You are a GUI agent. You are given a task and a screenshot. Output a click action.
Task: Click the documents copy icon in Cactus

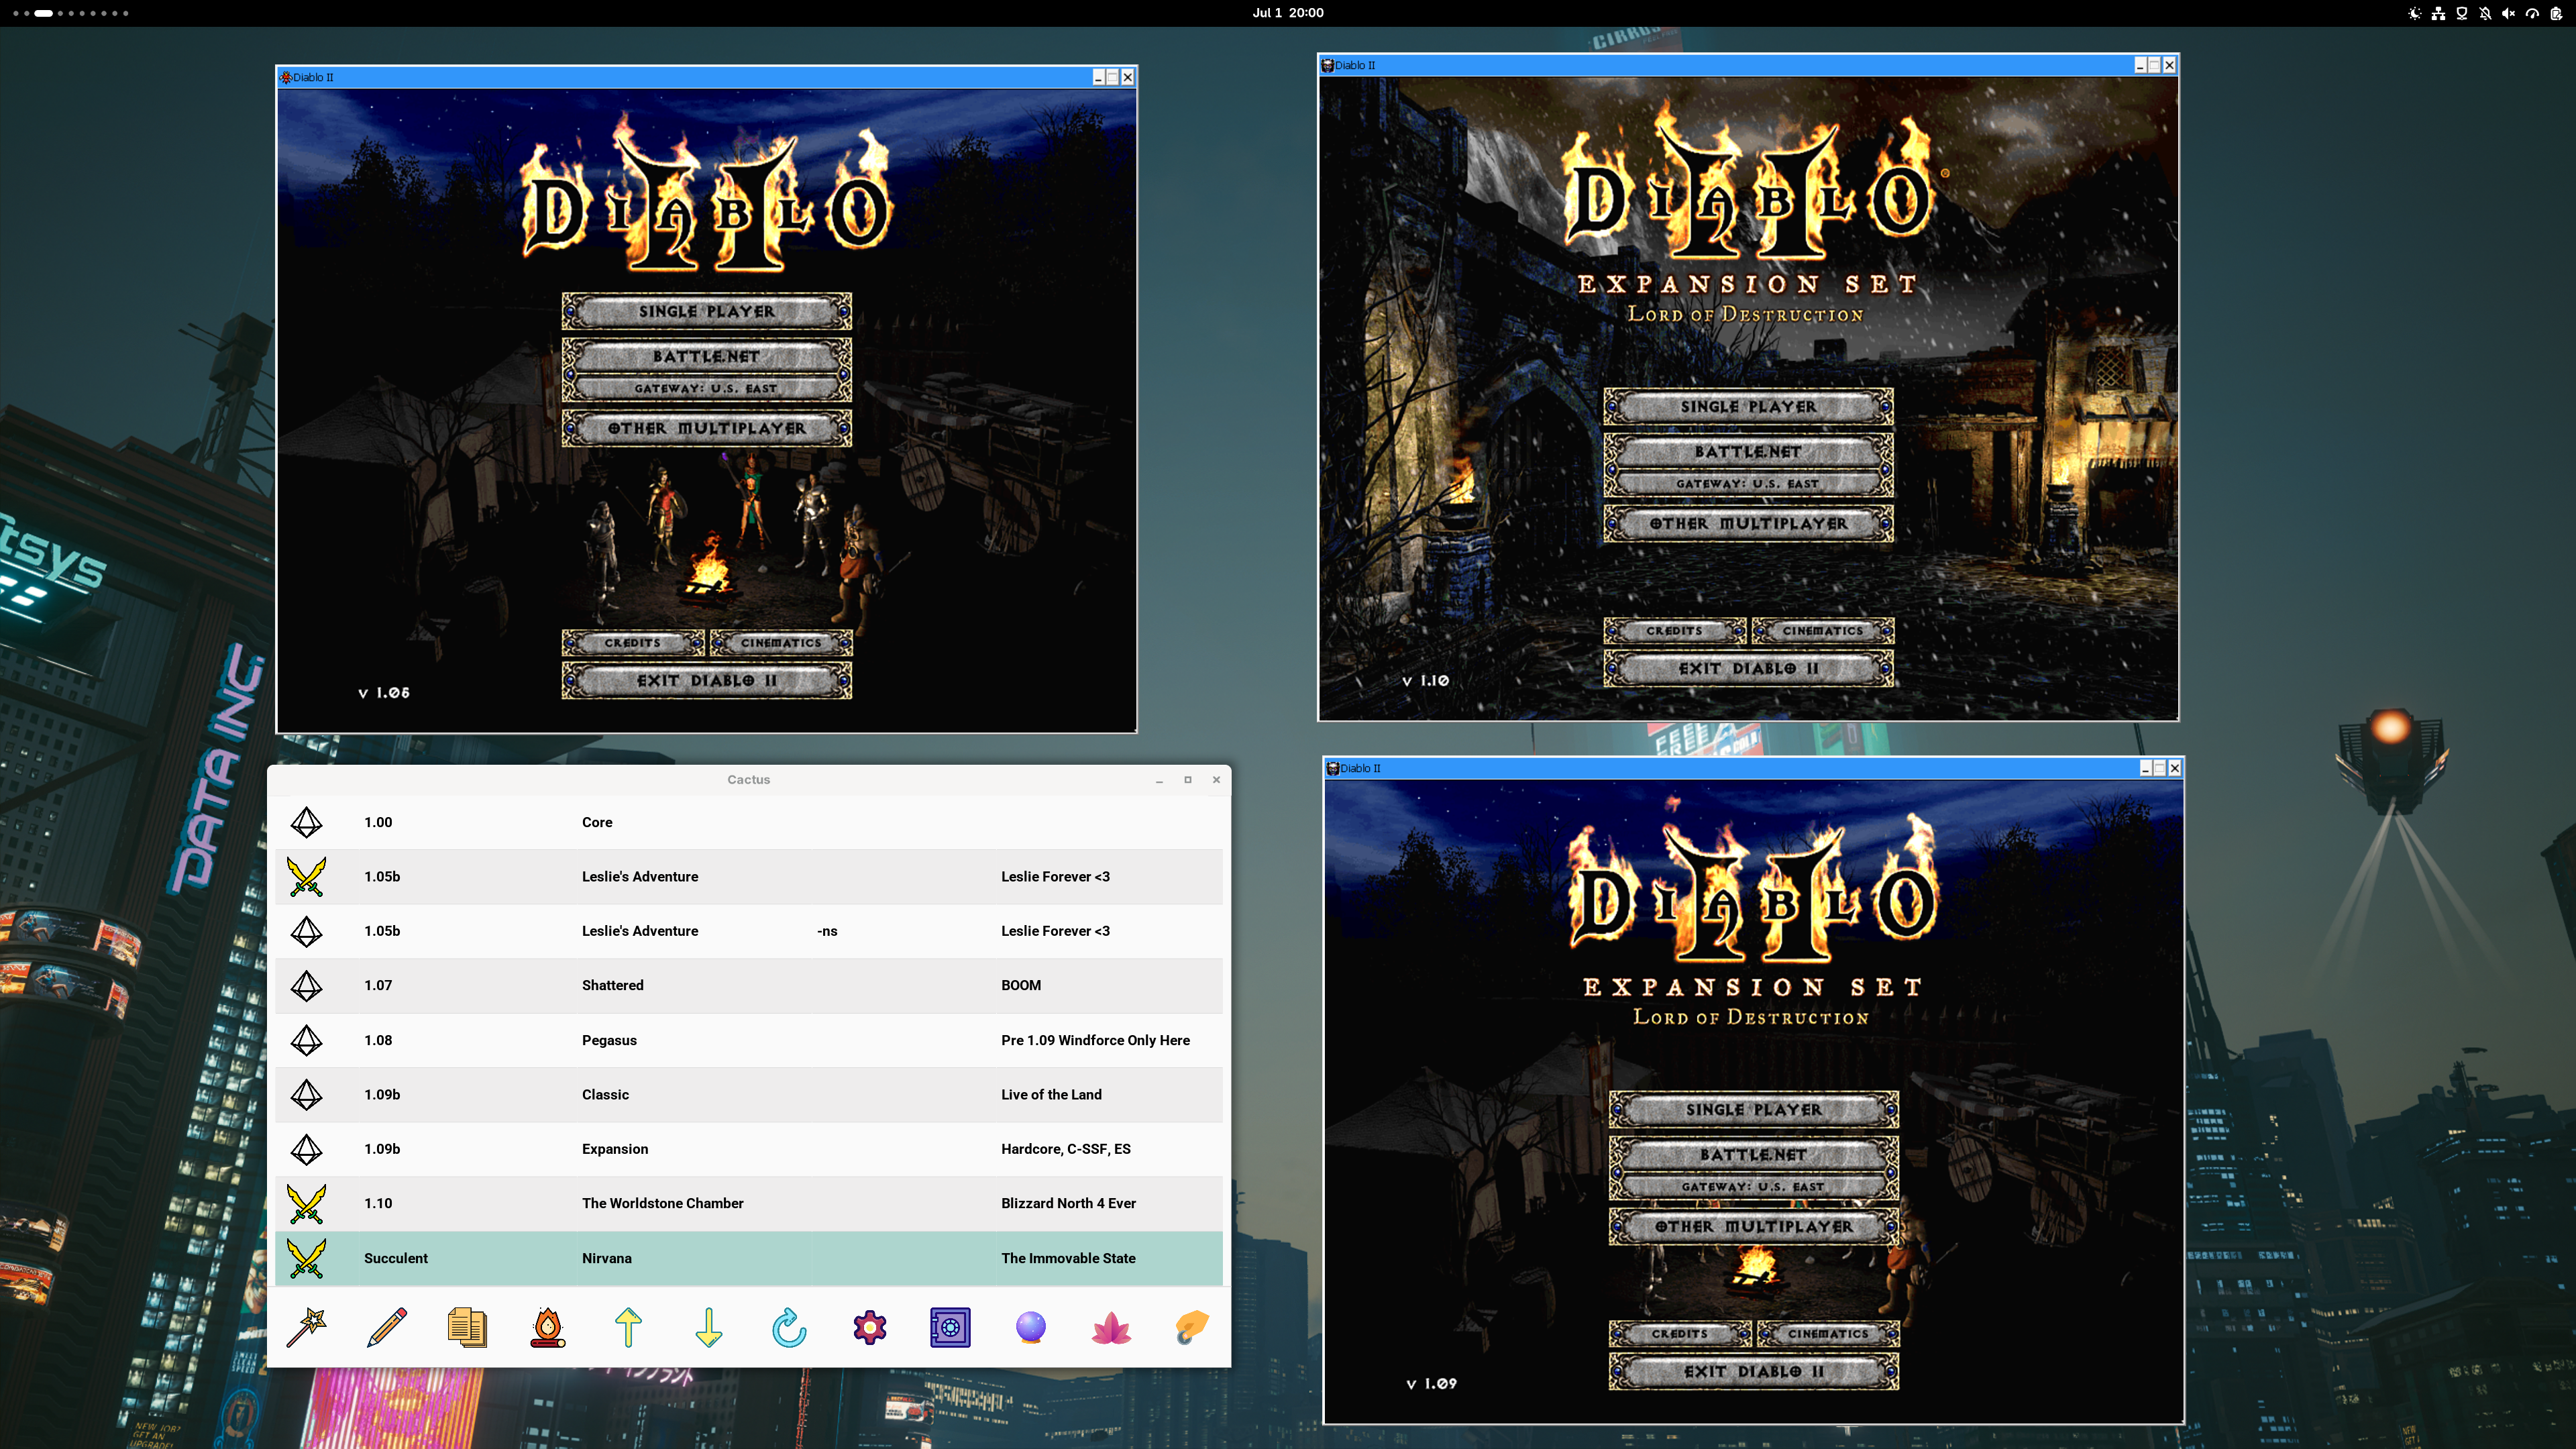pos(467,1327)
